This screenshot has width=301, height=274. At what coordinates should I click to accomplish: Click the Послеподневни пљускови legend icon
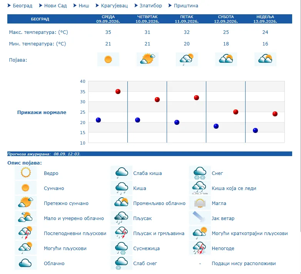click(x=26, y=233)
